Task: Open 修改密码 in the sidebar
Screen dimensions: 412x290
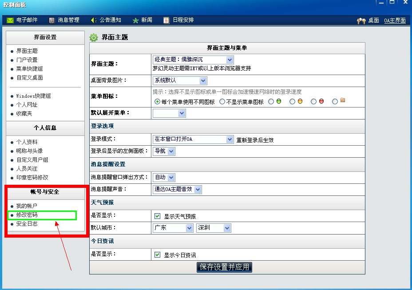Action: [x=27, y=215]
